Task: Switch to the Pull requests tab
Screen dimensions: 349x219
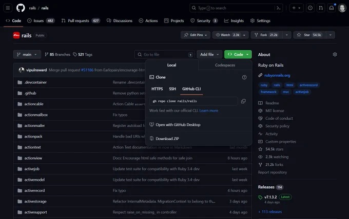Action: (x=81, y=20)
